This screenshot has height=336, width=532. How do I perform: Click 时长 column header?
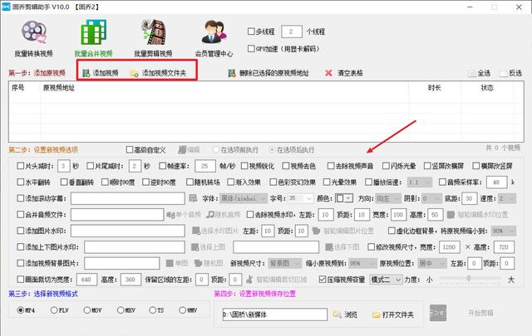(x=434, y=88)
